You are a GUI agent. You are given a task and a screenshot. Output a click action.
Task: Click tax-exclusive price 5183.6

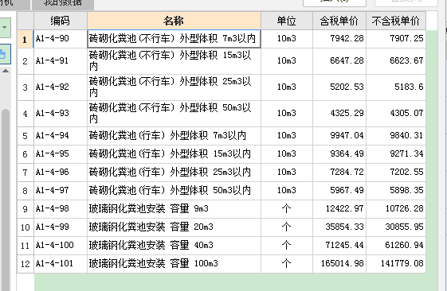396,87
